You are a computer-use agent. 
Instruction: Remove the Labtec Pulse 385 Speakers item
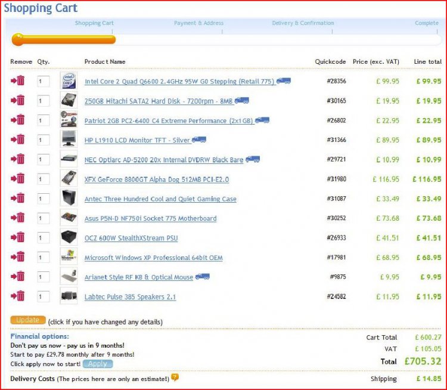click(x=18, y=296)
